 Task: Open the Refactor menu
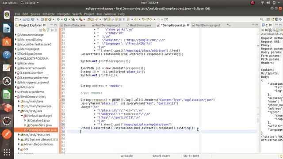49,14
